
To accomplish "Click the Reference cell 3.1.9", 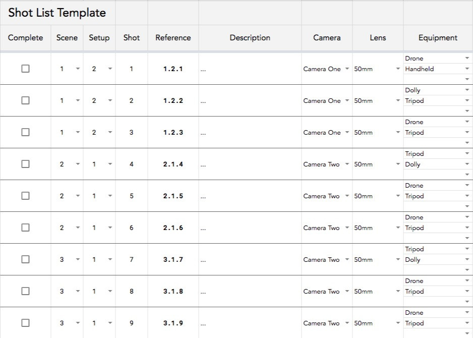I will coord(173,323).
